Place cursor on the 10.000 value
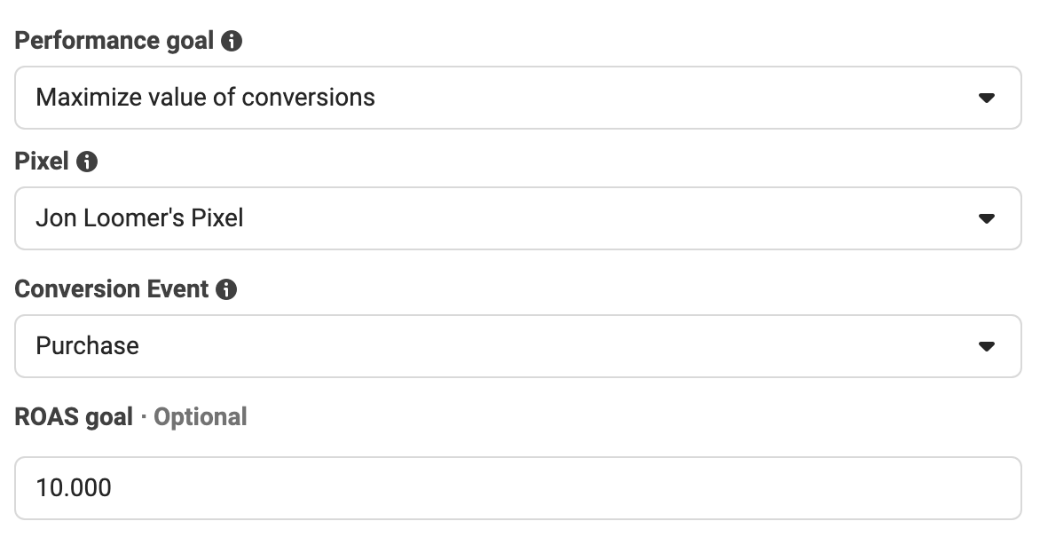 coord(74,488)
